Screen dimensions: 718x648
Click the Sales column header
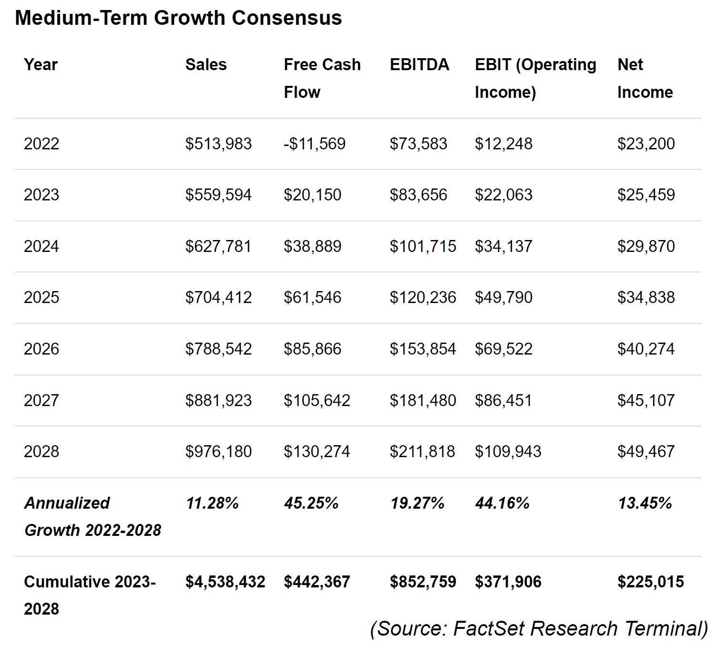[x=206, y=64]
